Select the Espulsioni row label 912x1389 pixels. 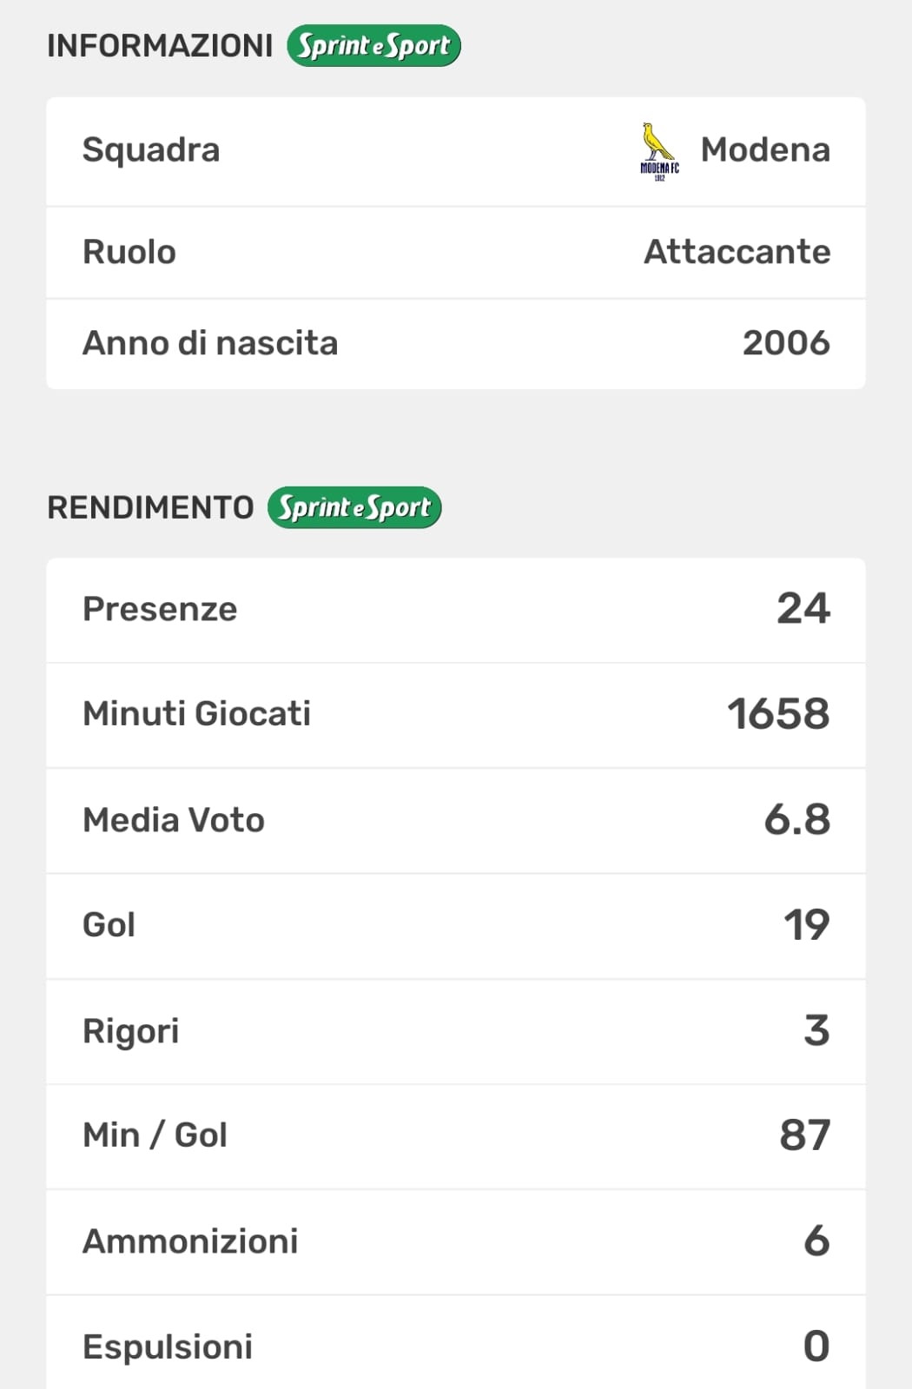[168, 1346]
